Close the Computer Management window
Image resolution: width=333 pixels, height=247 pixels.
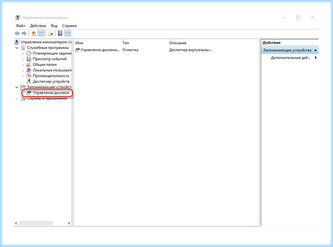point(312,17)
